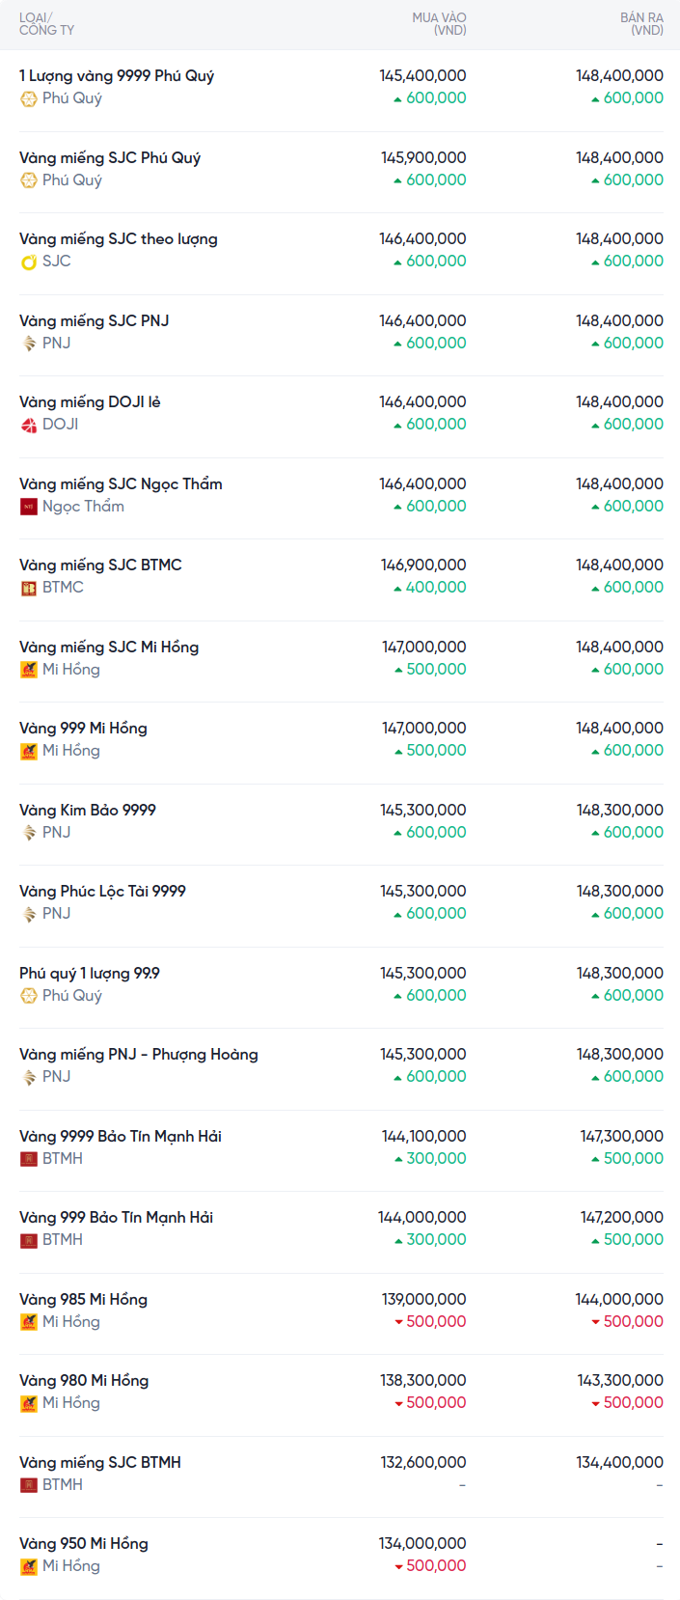Open the Vàng miếng SJC theo lượng entry
The height and width of the screenshot is (1600, 680).
pyautogui.click(x=119, y=239)
